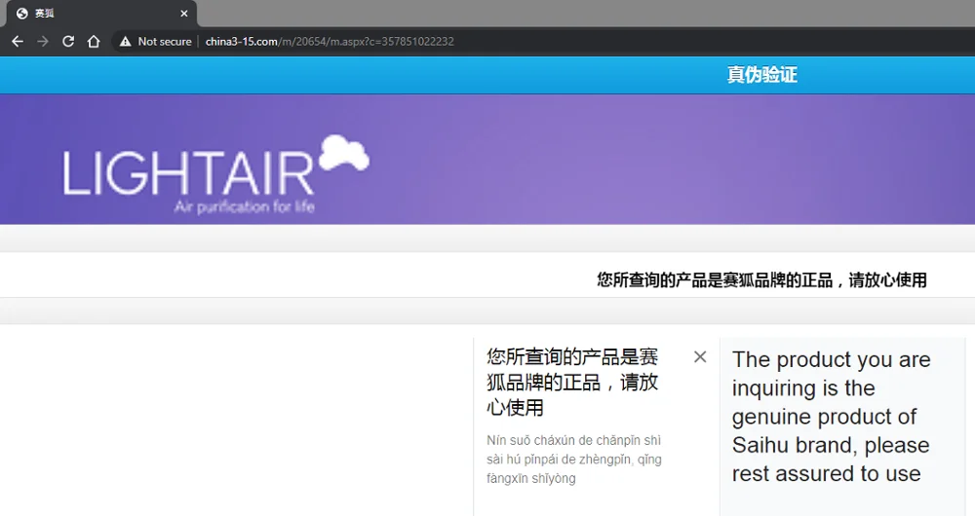
Task: Click the 您所查询的产品是赛狐品牌的正品 result text
Action: (761, 280)
